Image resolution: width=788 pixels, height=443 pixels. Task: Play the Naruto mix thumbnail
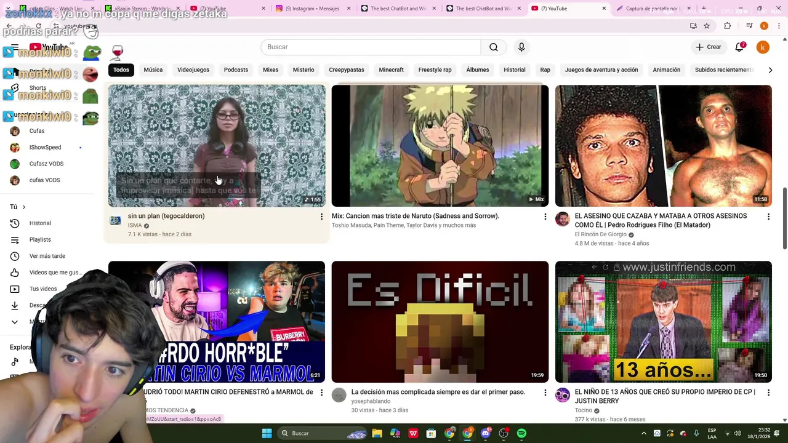pyautogui.click(x=440, y=146)
